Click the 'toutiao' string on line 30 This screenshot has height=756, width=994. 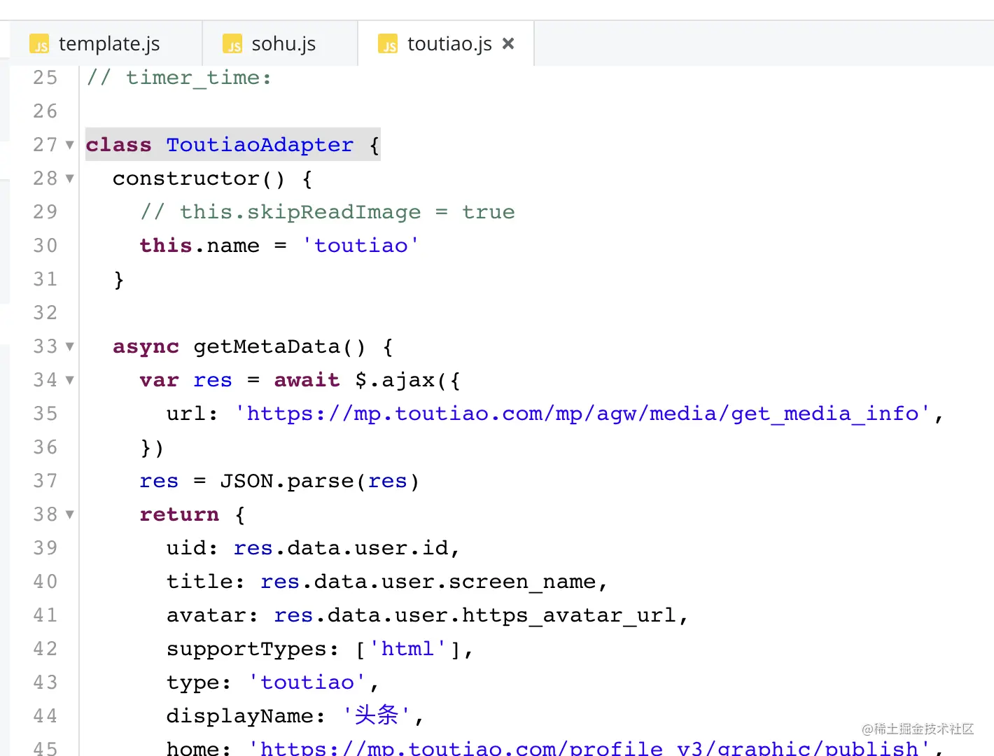360,246
